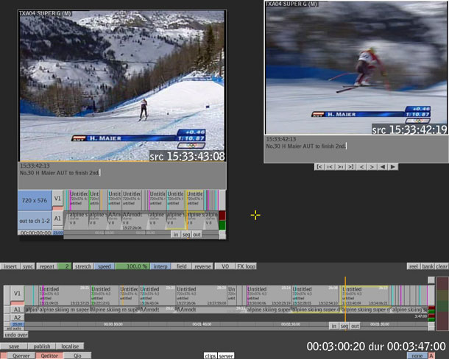Image resolution: width=449 pixels, height=359 pixels.
Task: Click the record viewer with src 15:33:43:08
Action: tap(122, 86)
